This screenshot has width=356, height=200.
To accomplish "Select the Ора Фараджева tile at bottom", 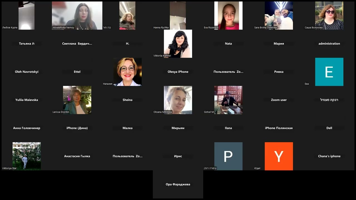I will (x=178, y=184).
